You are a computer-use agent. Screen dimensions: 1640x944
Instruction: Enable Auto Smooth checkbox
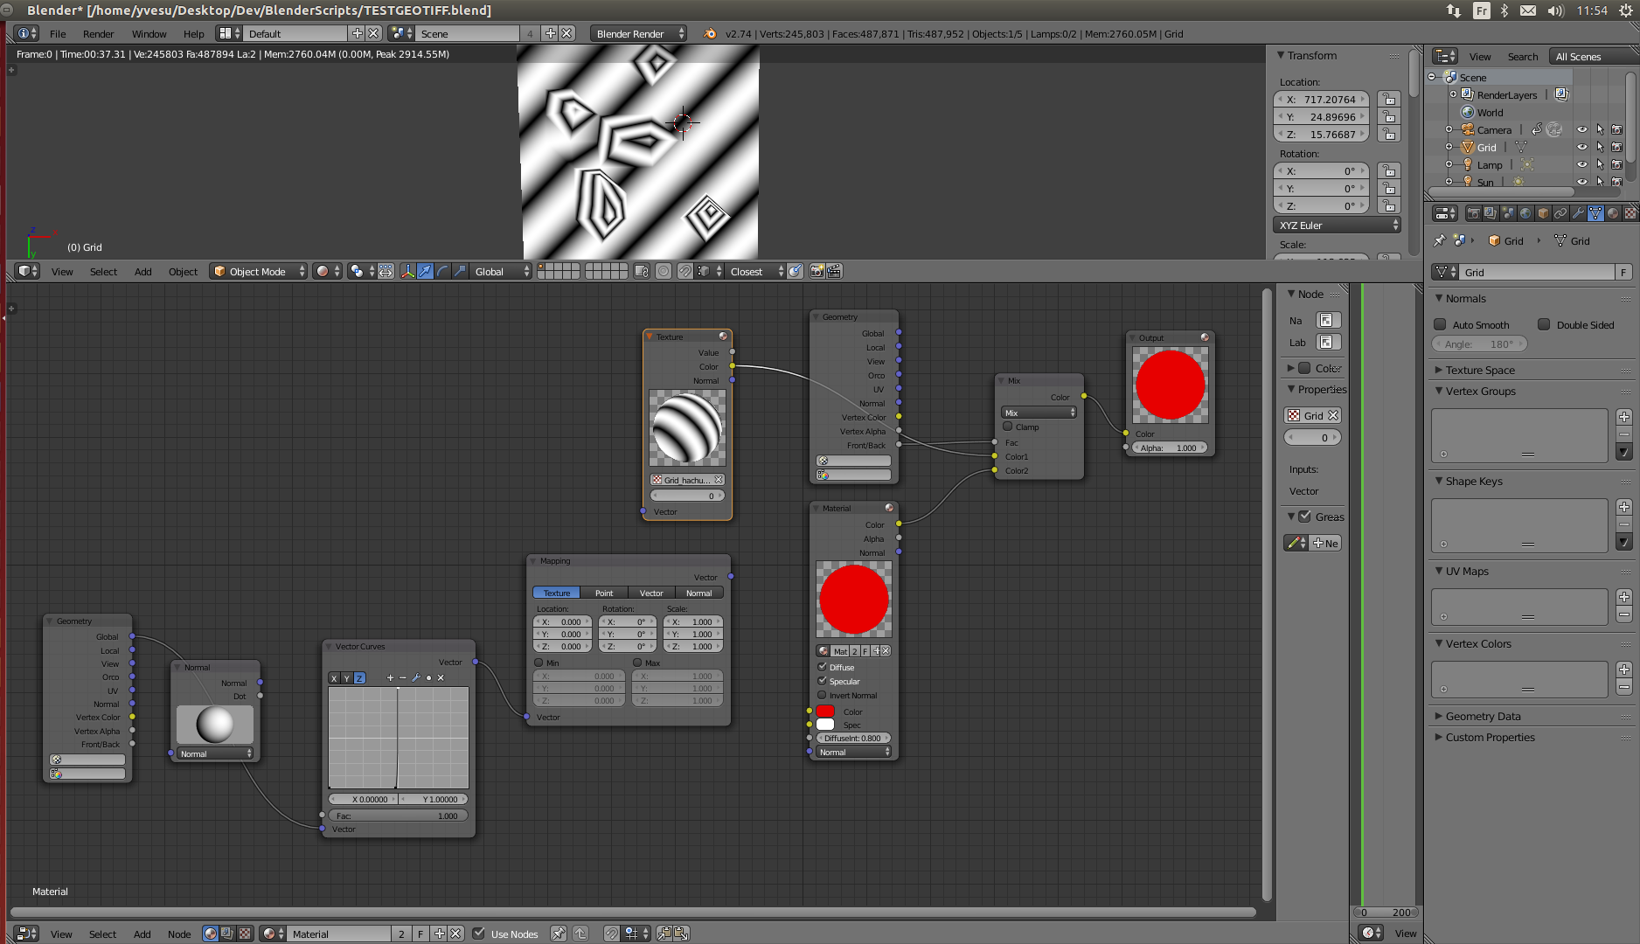click(1440, 324)
